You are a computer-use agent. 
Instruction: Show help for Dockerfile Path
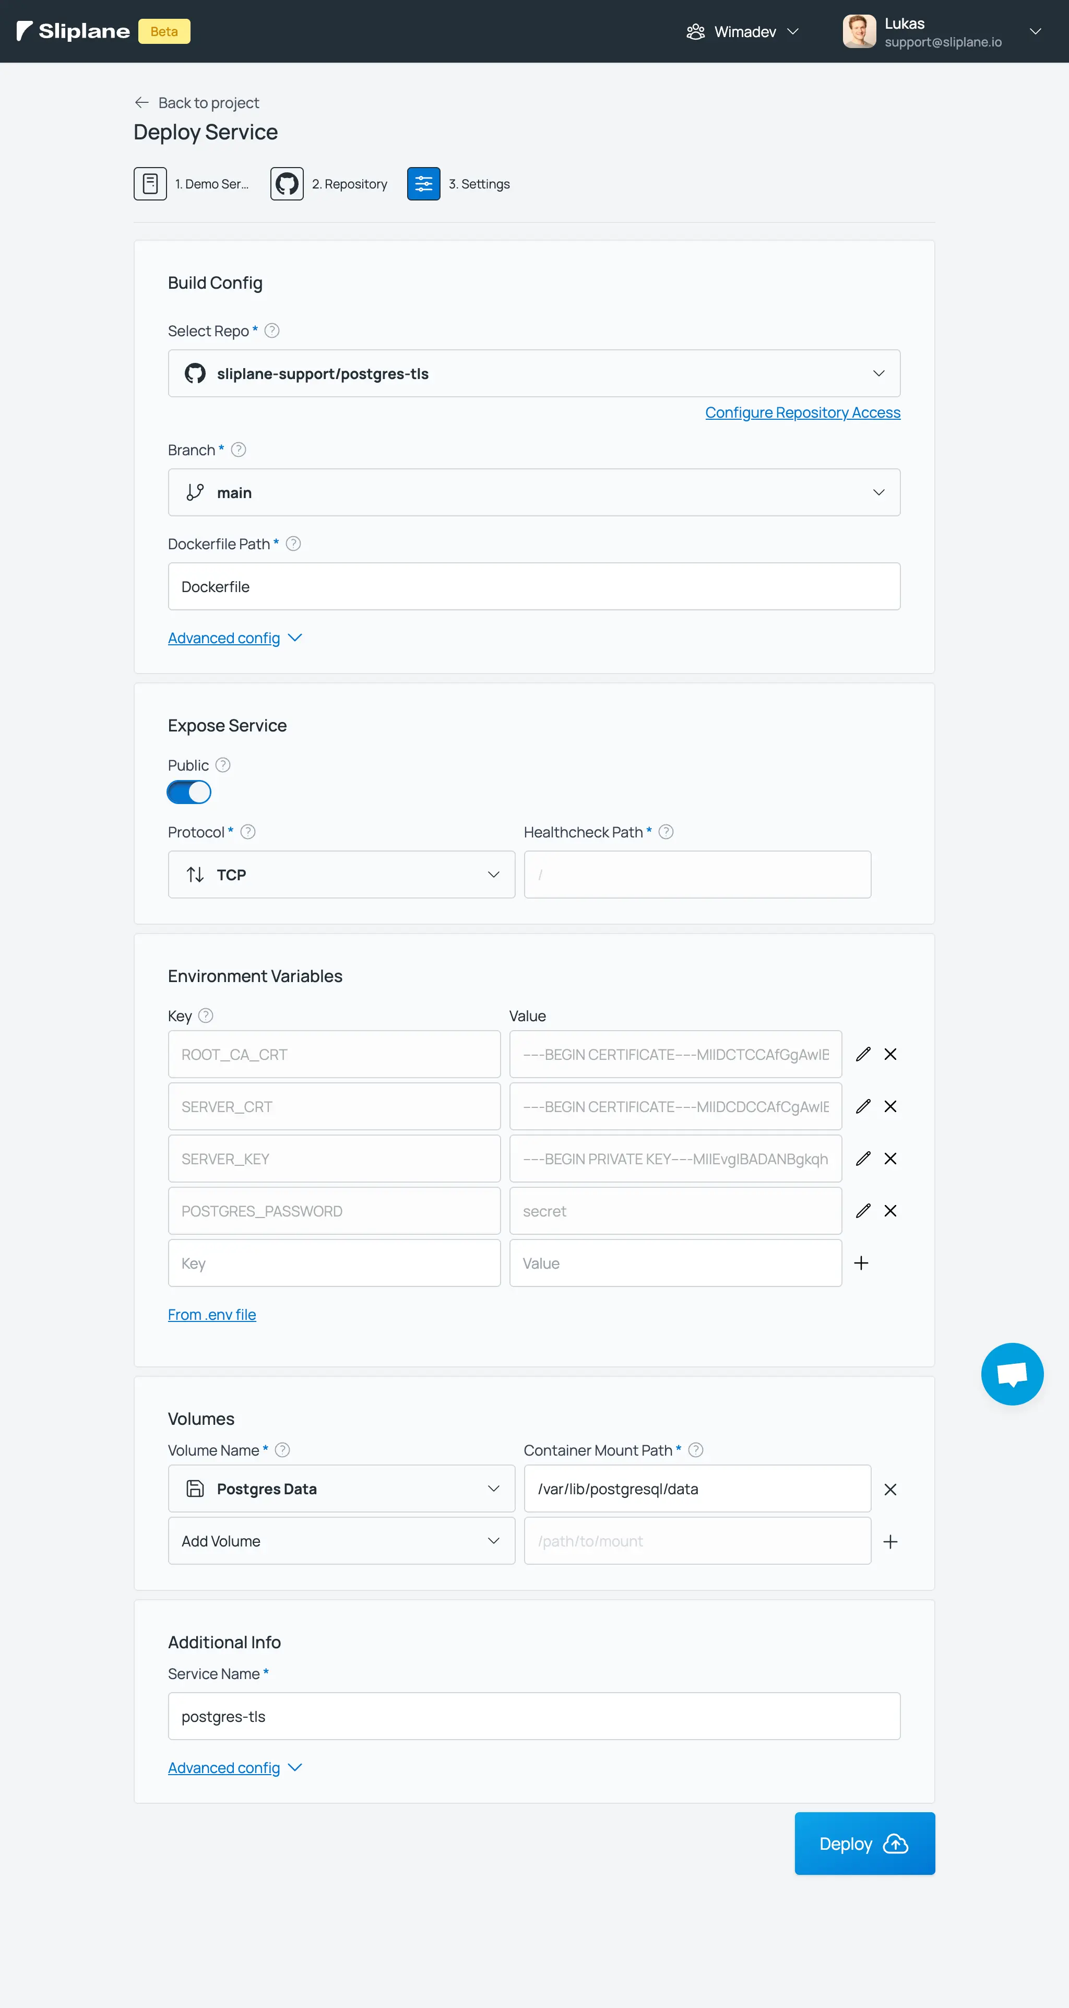(x=294, y=544)
